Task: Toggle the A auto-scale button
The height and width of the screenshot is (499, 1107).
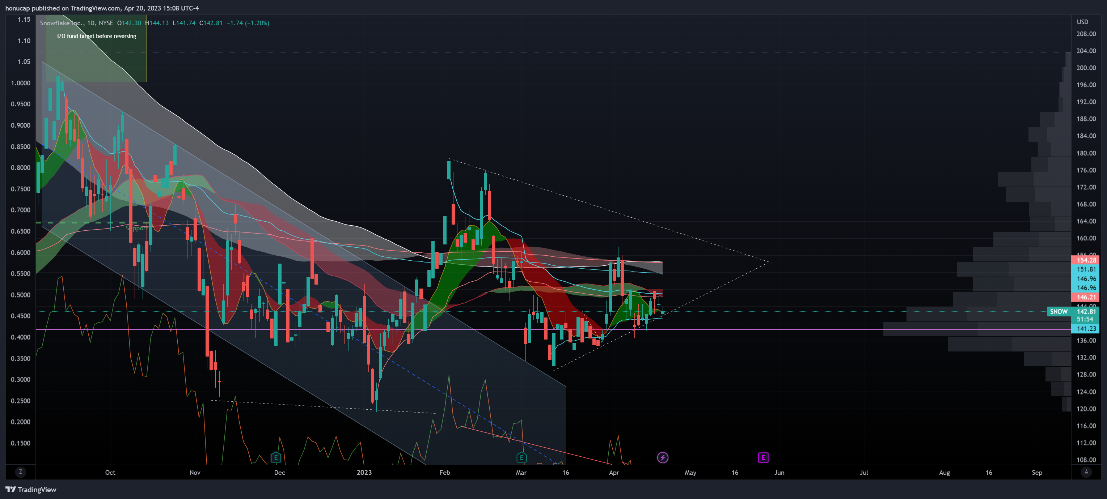Action: 1086,472
